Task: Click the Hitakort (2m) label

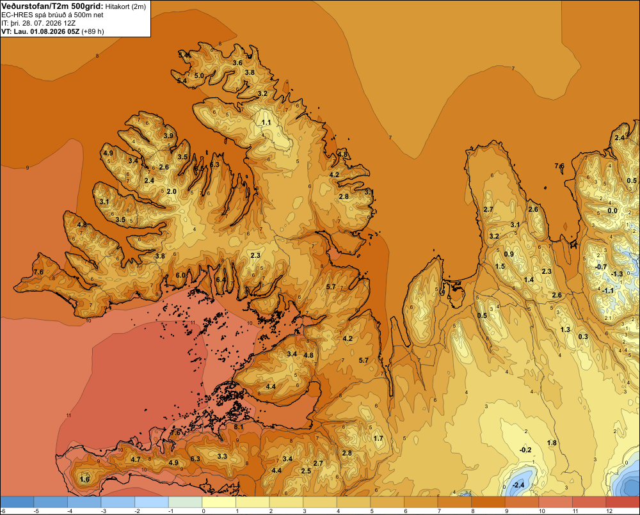Action: click(125, 6)
